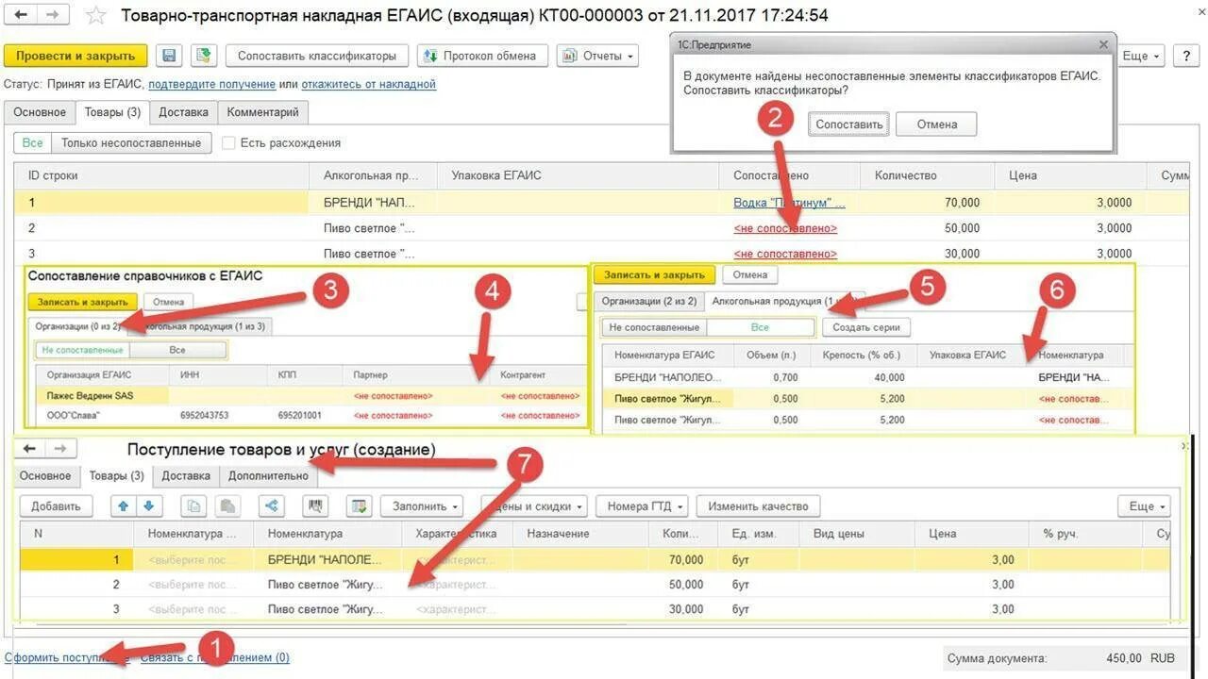Open help with the question mark button
Image resolution: width=1208 pixels, height=679 pixels.
pyautogui.click(x=1186, y=56)
